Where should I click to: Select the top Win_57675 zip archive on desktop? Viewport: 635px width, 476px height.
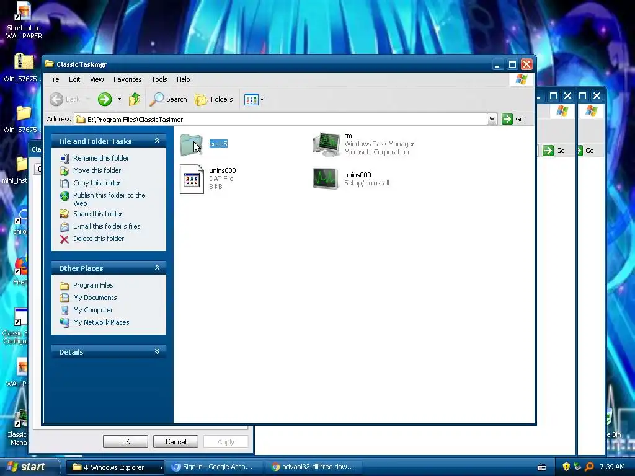pos(23,67)
